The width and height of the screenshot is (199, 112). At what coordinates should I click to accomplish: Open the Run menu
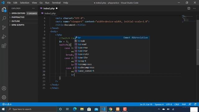47,3
